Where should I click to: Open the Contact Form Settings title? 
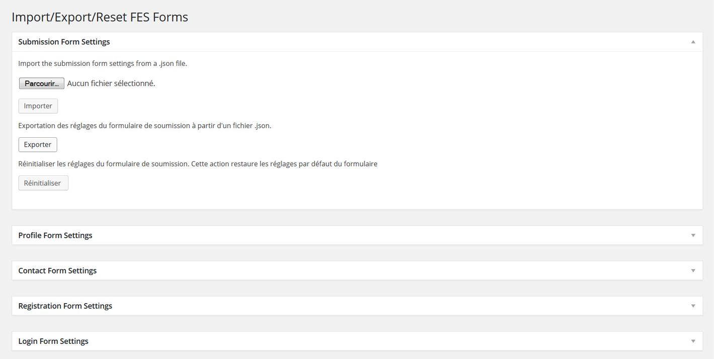[x=57, y=271]
